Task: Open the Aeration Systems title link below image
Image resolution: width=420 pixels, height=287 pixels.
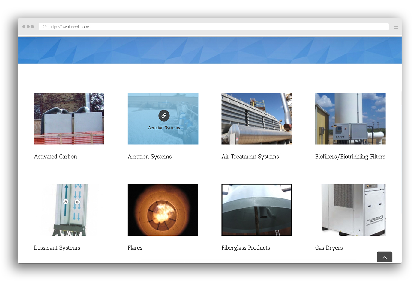Action: point(150,157)
